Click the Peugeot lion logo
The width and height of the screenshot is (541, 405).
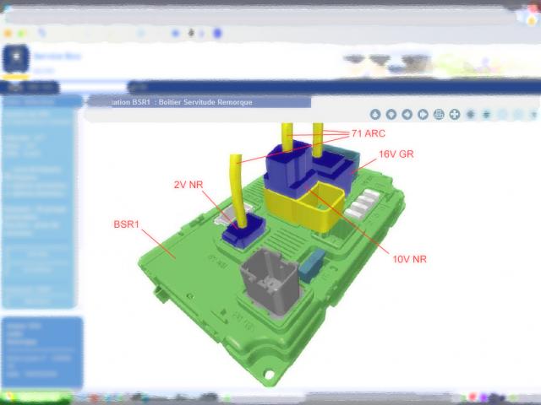click(16, 59)
